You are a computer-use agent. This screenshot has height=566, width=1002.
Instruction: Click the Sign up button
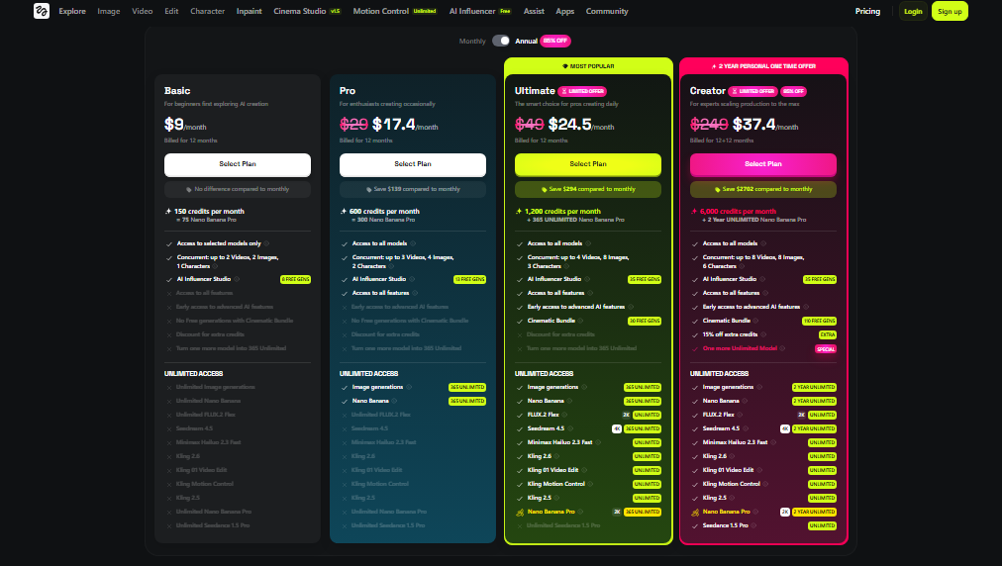950,11
